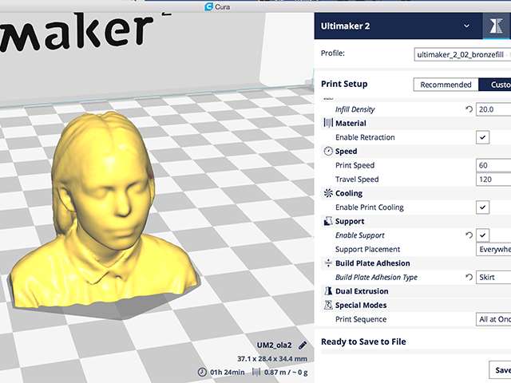Open Print Sequence dropdown
Viewport: 511px width, 383px height.
point(493,319)
